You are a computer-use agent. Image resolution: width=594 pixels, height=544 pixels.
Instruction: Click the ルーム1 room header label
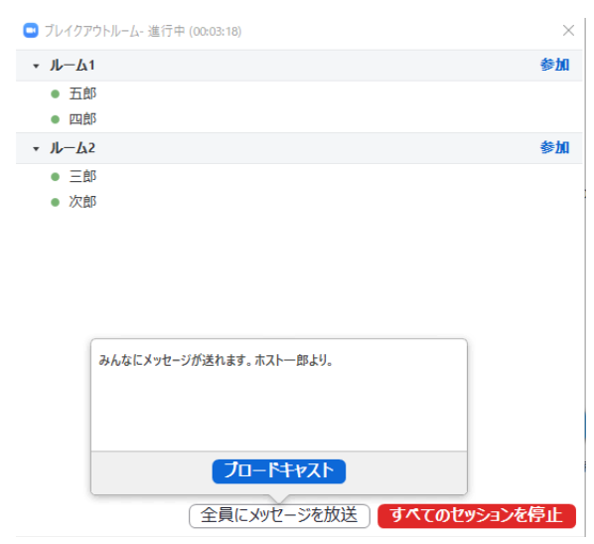pyautogui.click(x=73, y=66)
